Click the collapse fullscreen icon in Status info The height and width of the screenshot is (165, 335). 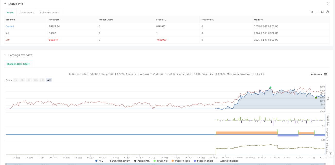pos(328,4)
